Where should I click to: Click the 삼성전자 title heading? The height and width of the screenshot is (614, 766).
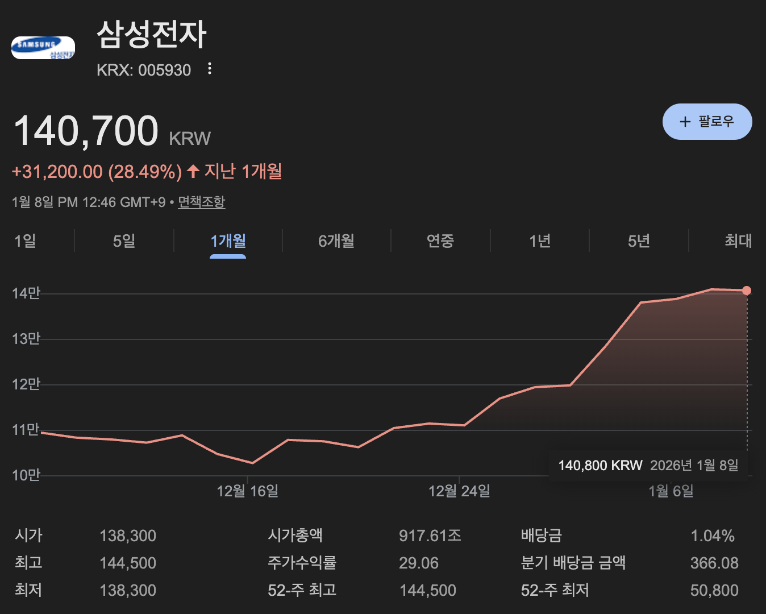(x=152, y=34)
